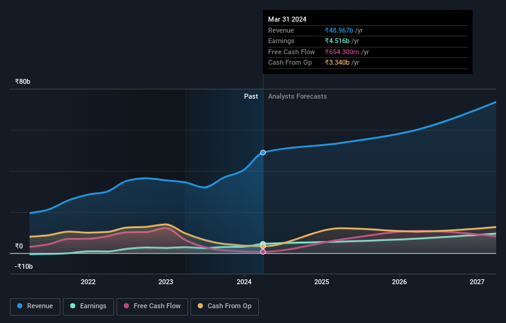Toggle the Earnings legend button

[88, 306]
